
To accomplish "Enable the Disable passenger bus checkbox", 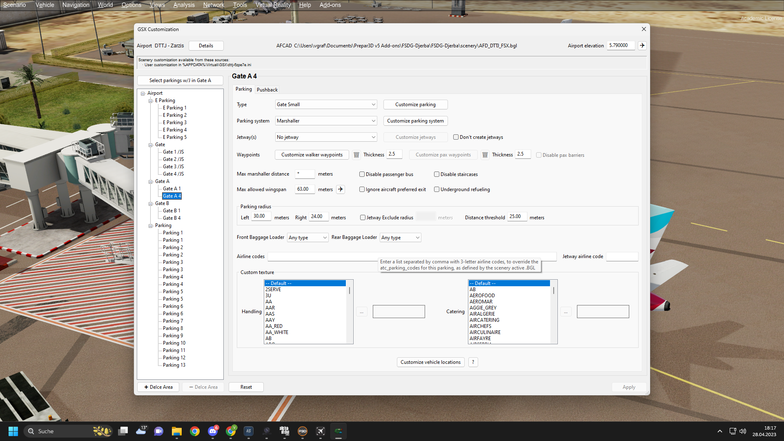I will click(362, 174).
